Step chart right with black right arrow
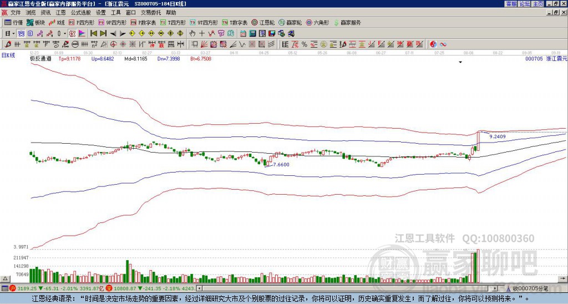This screenshot has width=568, height=304. [123, 34]
